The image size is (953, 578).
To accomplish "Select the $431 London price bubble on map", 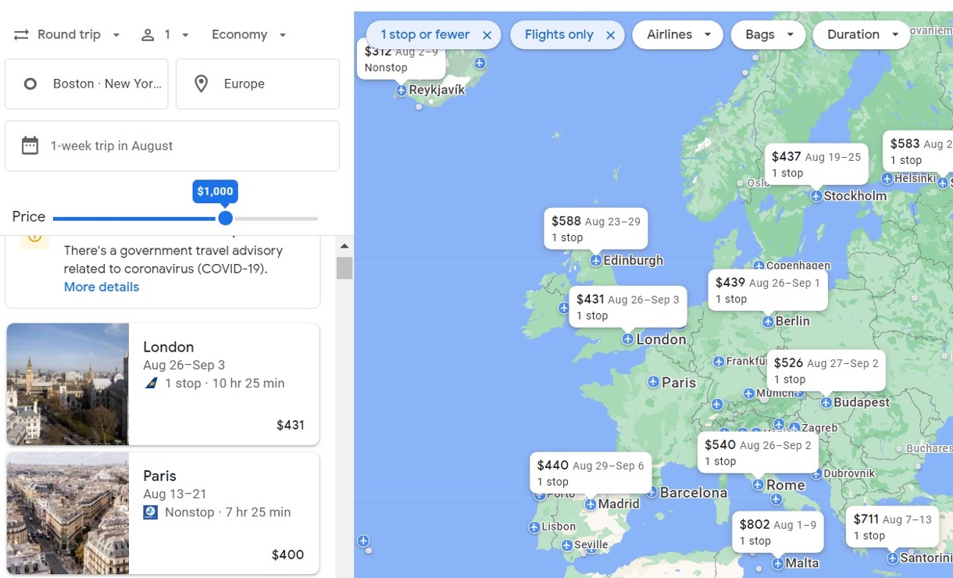I will point(627,307).
